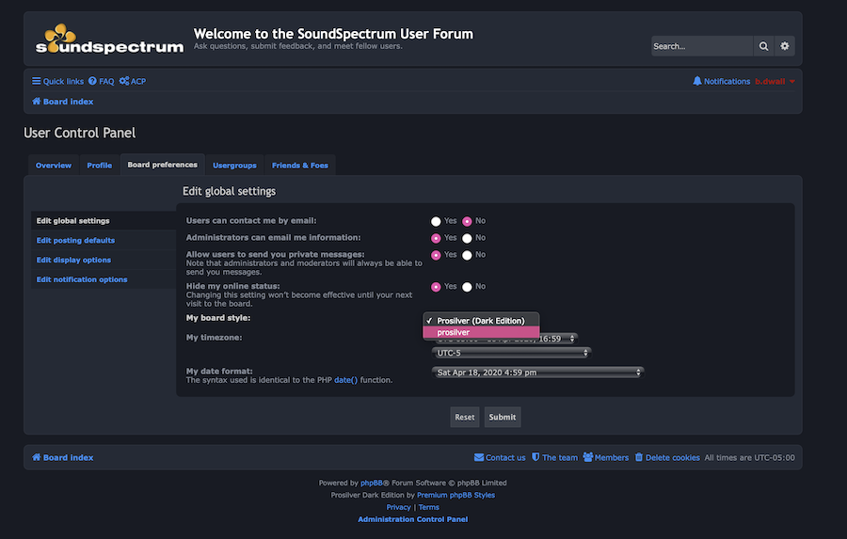
Task: Open Notifications bell
Action: click(721, 81)
